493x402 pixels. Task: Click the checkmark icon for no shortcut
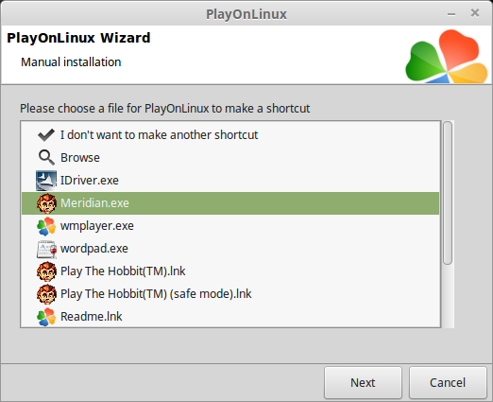point(46,135)
